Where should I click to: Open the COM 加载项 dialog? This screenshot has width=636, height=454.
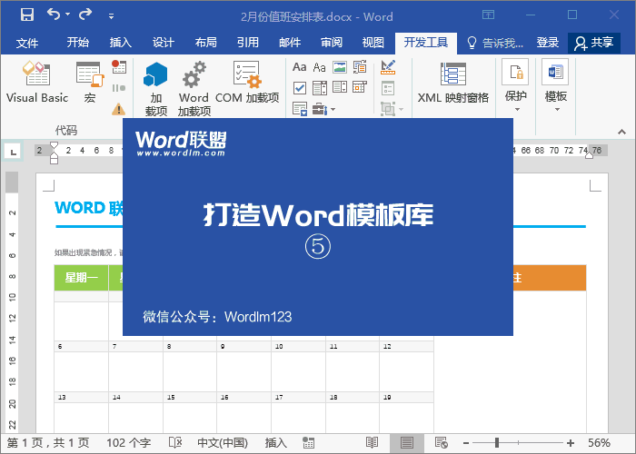pyautogui.click(x=247, y=83)
